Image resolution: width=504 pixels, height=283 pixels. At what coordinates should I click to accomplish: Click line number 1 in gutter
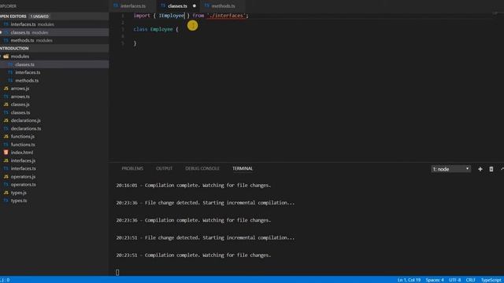[x=123, y=16]
